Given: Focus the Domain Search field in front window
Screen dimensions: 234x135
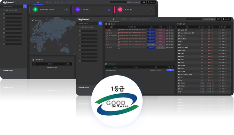Looking at the screenshot, I should pos(88,23).
